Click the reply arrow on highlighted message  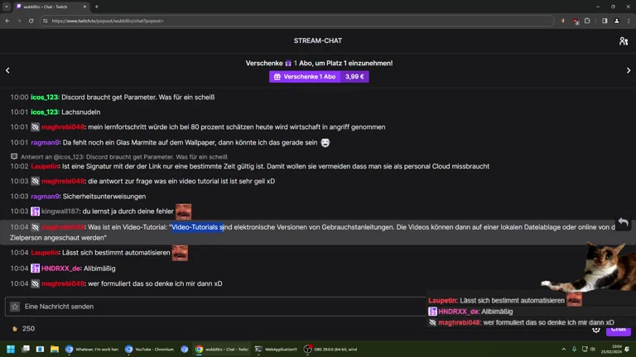624,222
